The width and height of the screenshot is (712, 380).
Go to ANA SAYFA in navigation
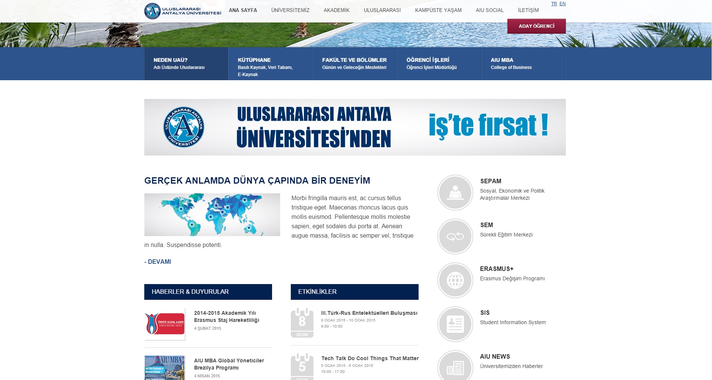(243, 10)
